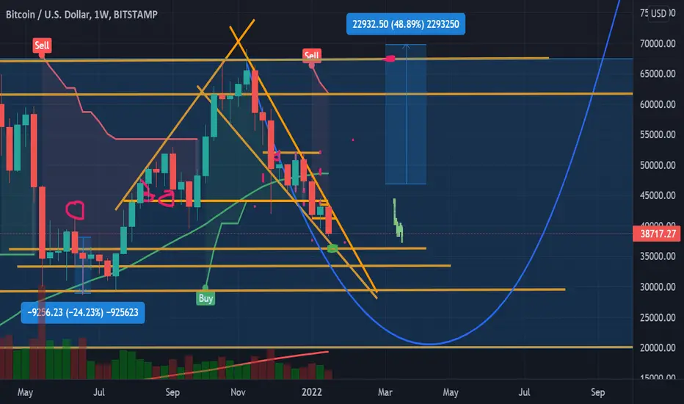Click the 60000.00 price axis label
The height and width of the screenshot is (404, 684).
tap(658, 104)
